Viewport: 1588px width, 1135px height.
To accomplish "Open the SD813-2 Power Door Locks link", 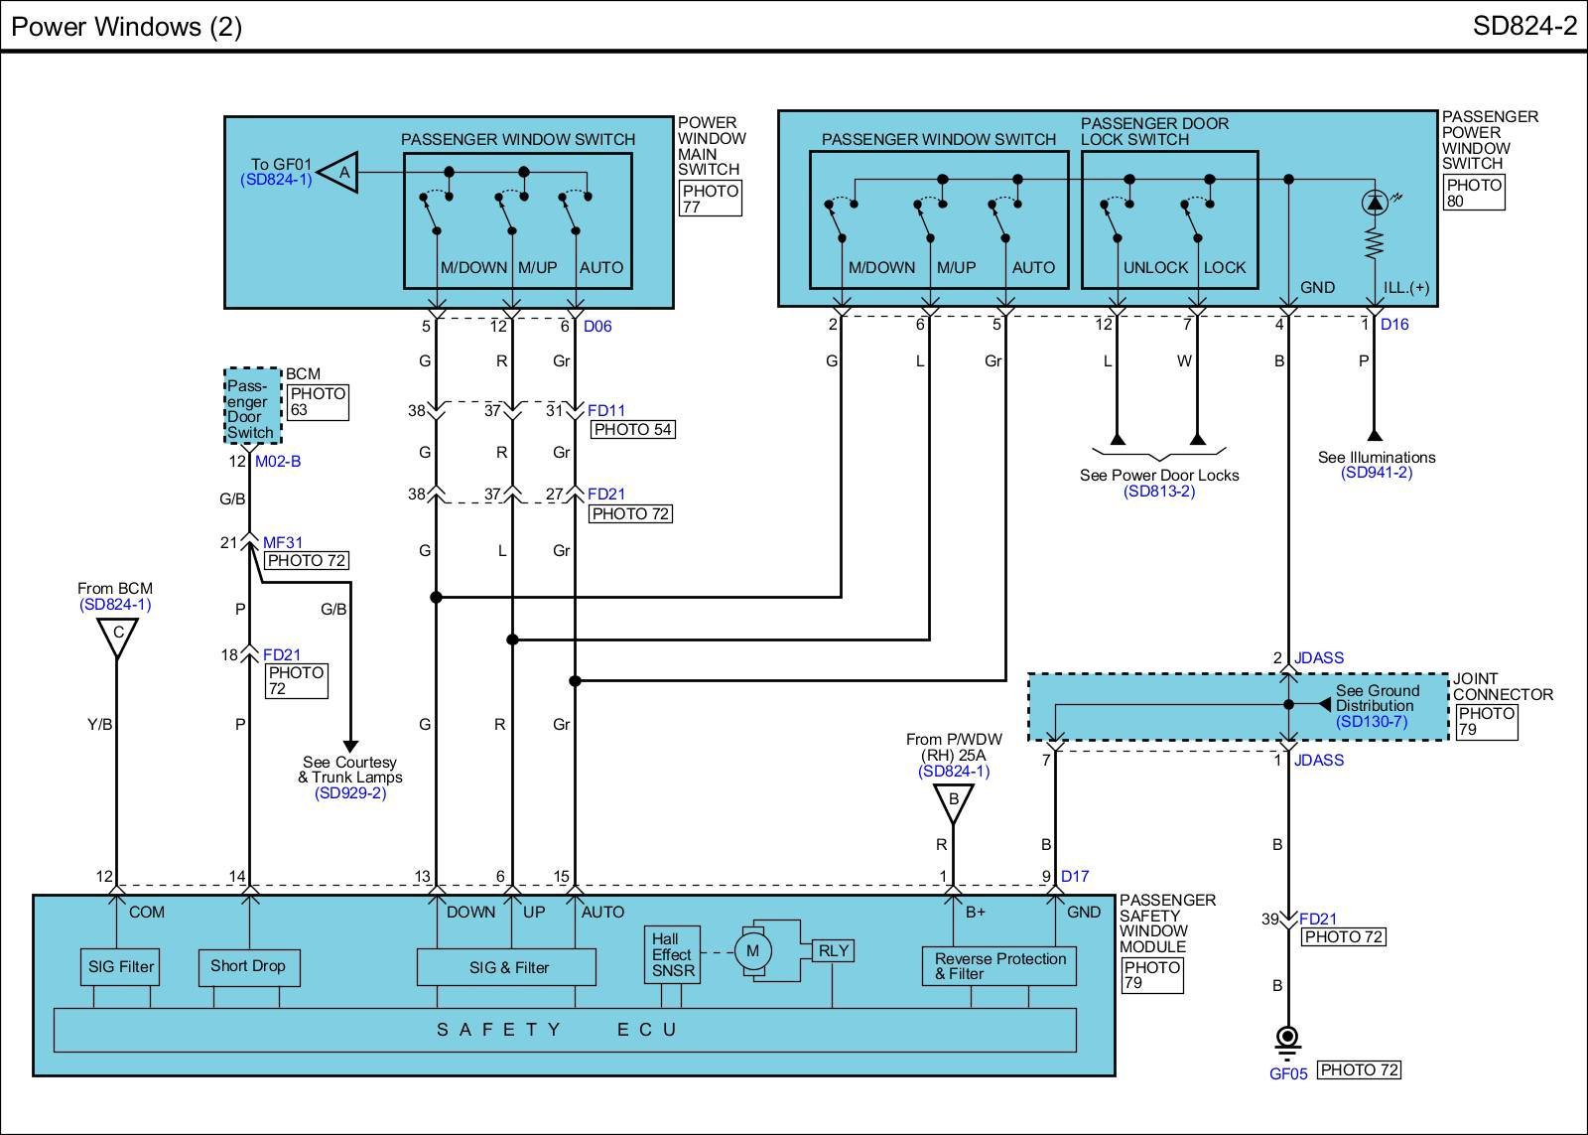I will pyautogui.click(x=1158, y=492).
